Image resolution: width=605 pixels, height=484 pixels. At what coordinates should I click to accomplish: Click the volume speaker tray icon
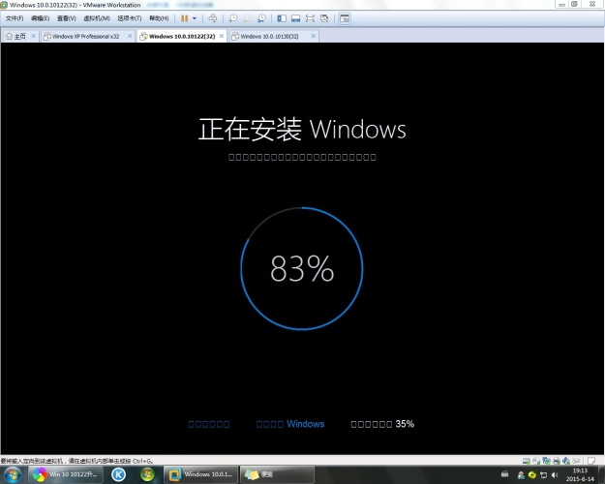555,474
